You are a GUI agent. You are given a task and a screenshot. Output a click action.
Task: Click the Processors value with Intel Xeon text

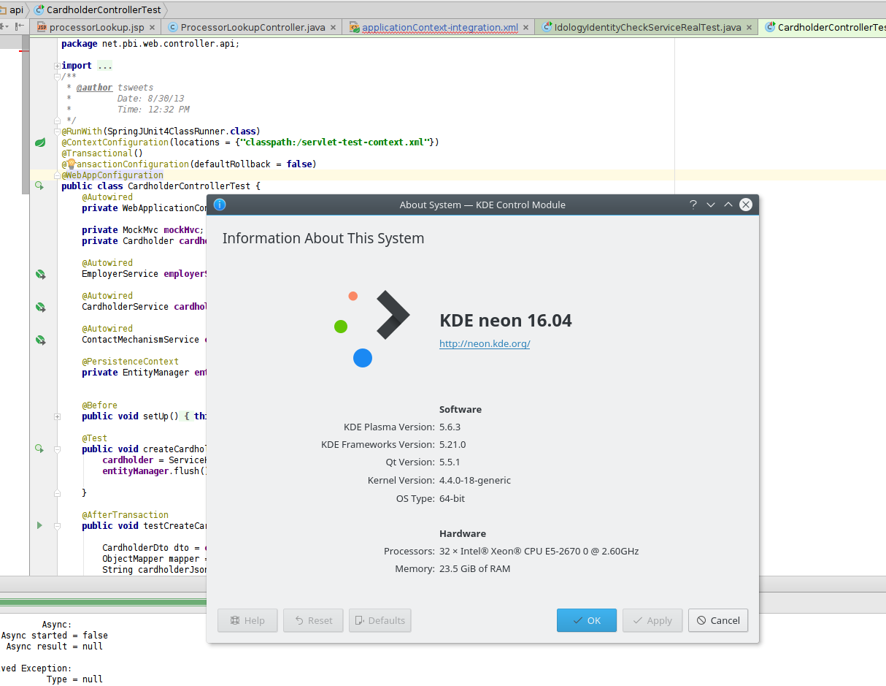(x=539, y=551)
